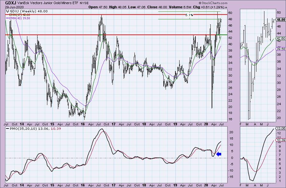Image resolution: width=286 pixels, height=188 pixels.
Task: Click the black line swatch before PMO(35,20,10)
Action: point(8,129)
